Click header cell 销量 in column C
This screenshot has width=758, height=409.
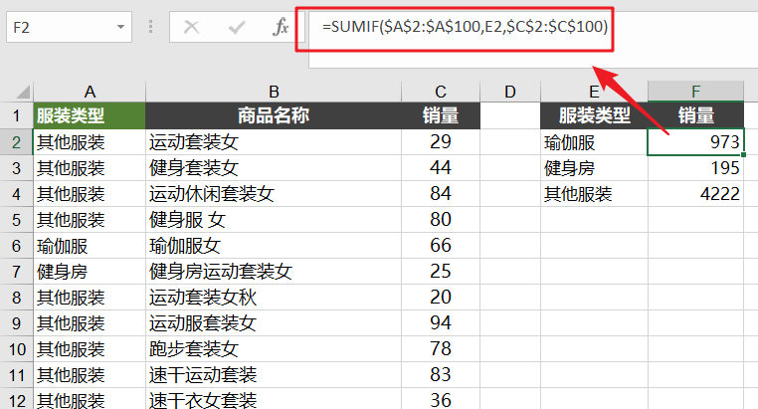click(441, 115)
